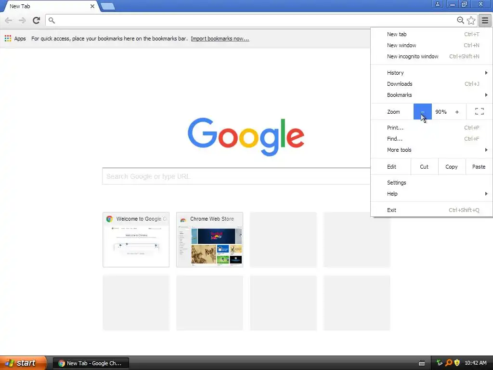Select New tab from the menu

(x=431, y=34)
